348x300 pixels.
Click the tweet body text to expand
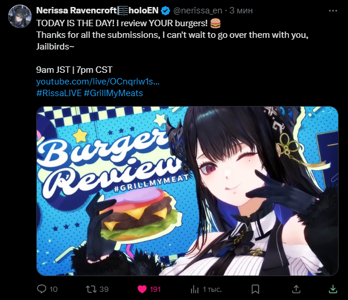pyautogui.click(x=172, y=35)
